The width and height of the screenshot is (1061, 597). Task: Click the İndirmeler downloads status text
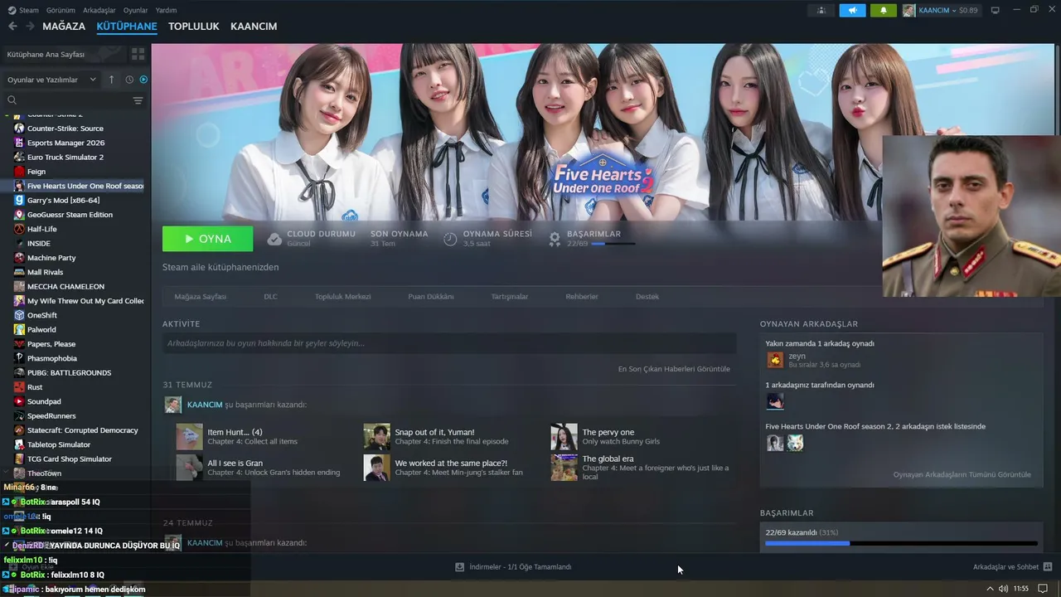521,567
